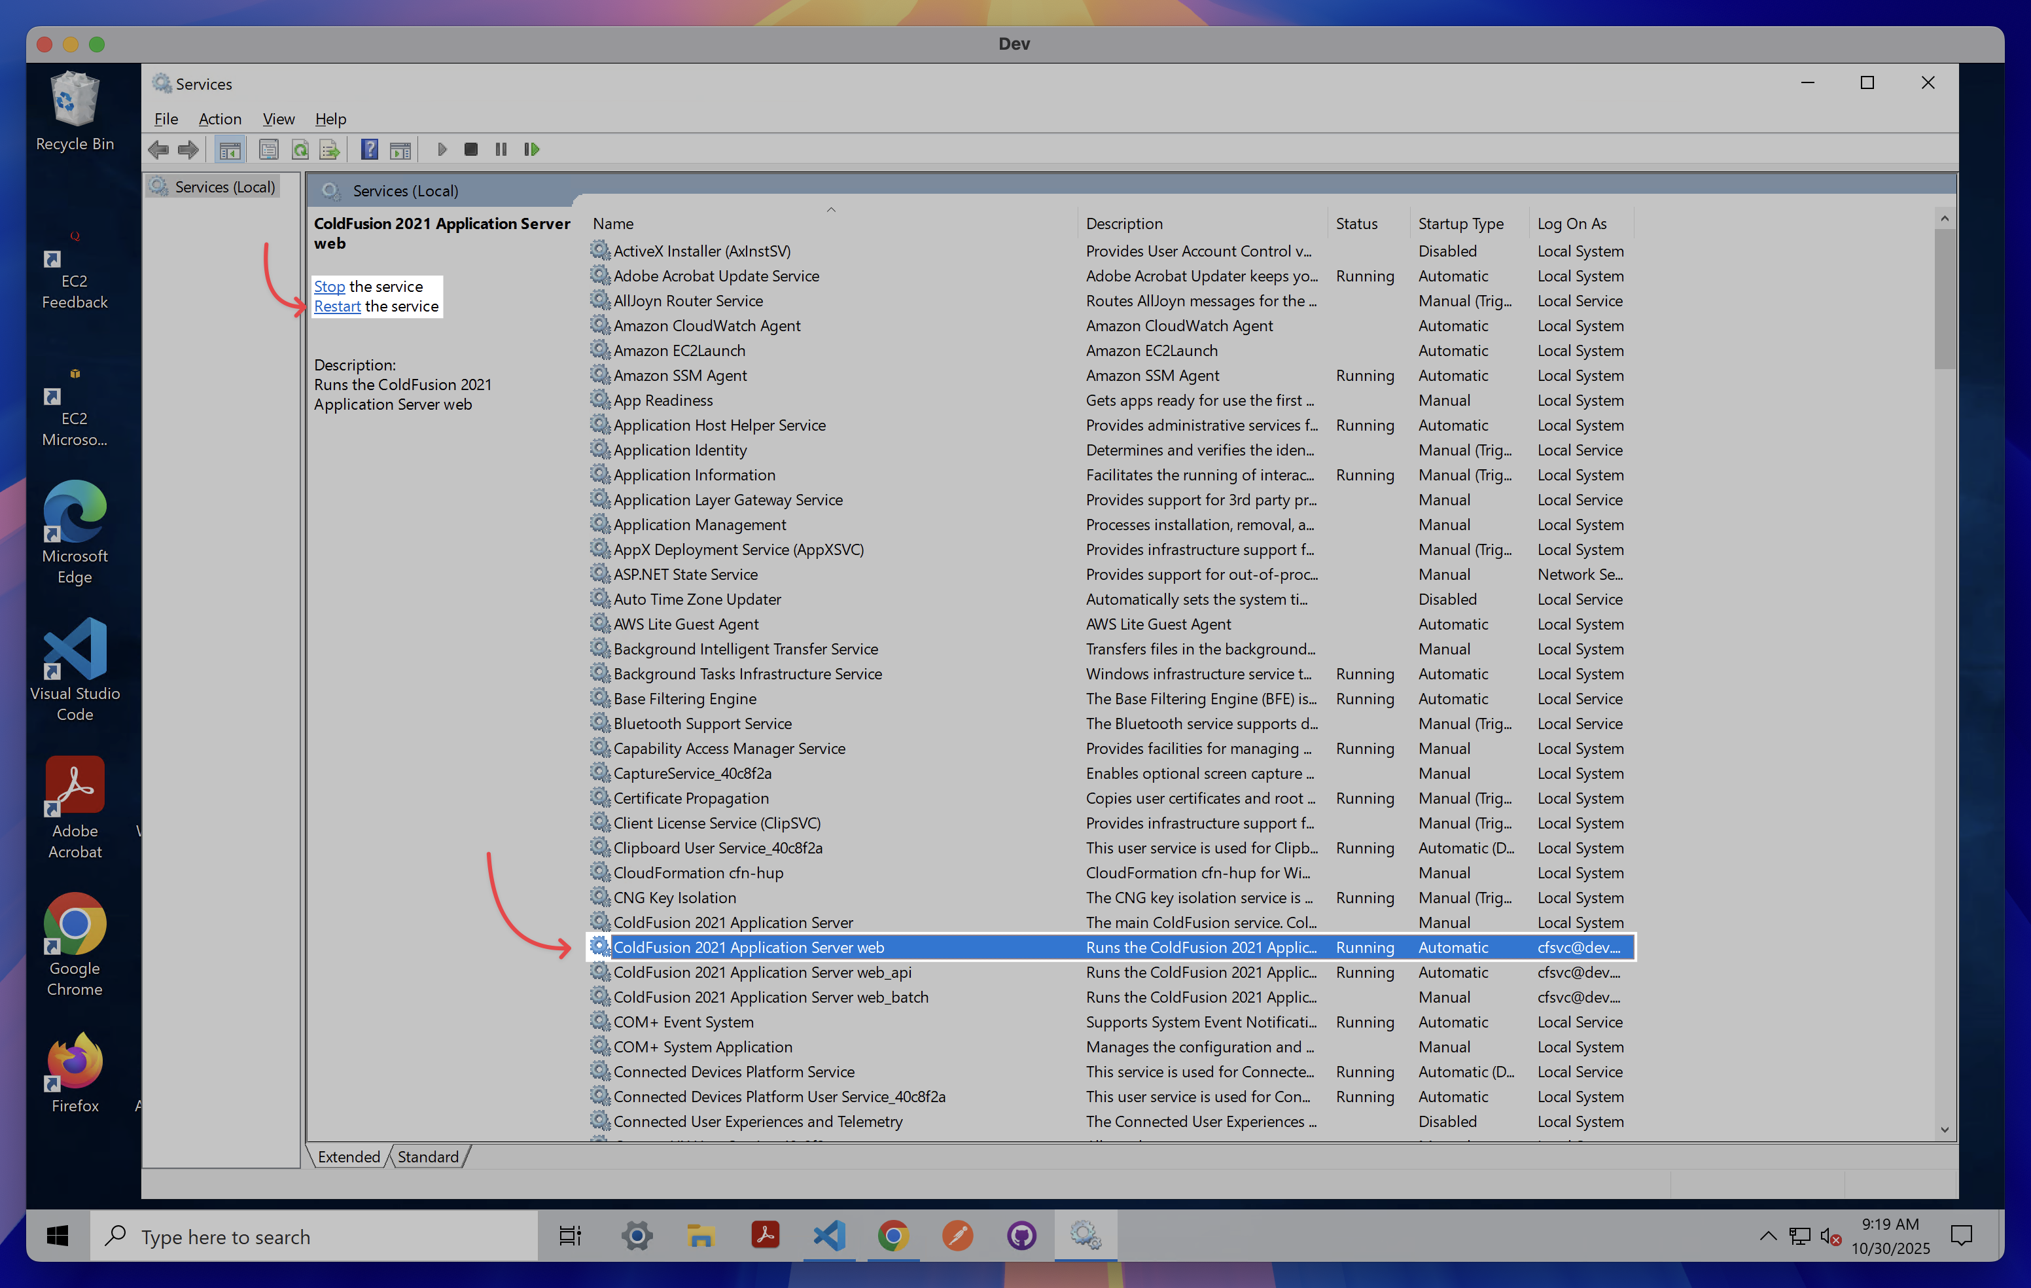The height and width of the screenshot is (1288, 2031).
Task: Navigate back with the back arrow icon
Action: (x=158, y=149)
